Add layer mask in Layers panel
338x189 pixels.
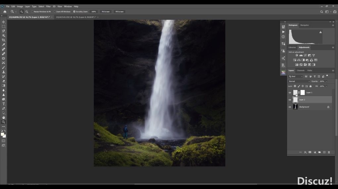(x=310, y=152)
